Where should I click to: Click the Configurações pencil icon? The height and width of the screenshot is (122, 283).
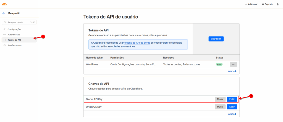(4, 29)
